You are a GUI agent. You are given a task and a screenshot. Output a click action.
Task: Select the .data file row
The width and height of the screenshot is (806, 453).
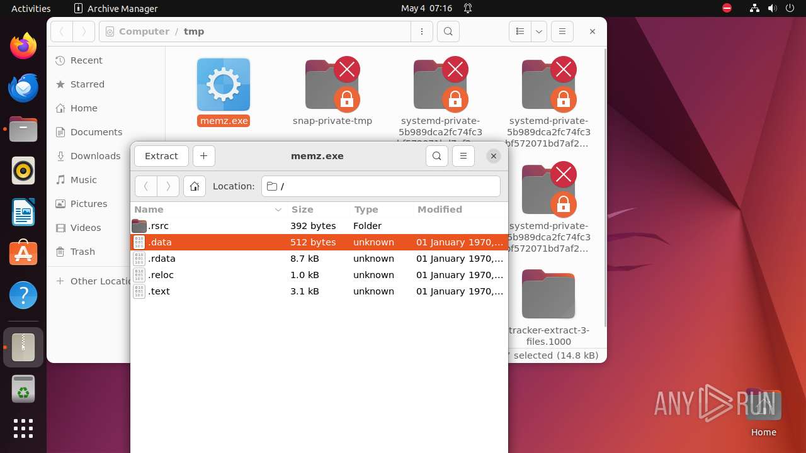[319, 242]
